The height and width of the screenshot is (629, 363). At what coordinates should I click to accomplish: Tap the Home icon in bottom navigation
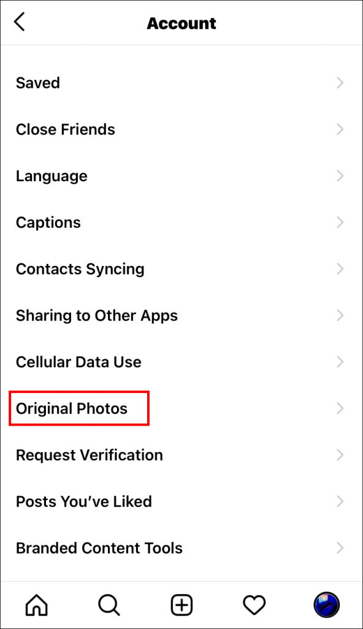tap(36, 605)
